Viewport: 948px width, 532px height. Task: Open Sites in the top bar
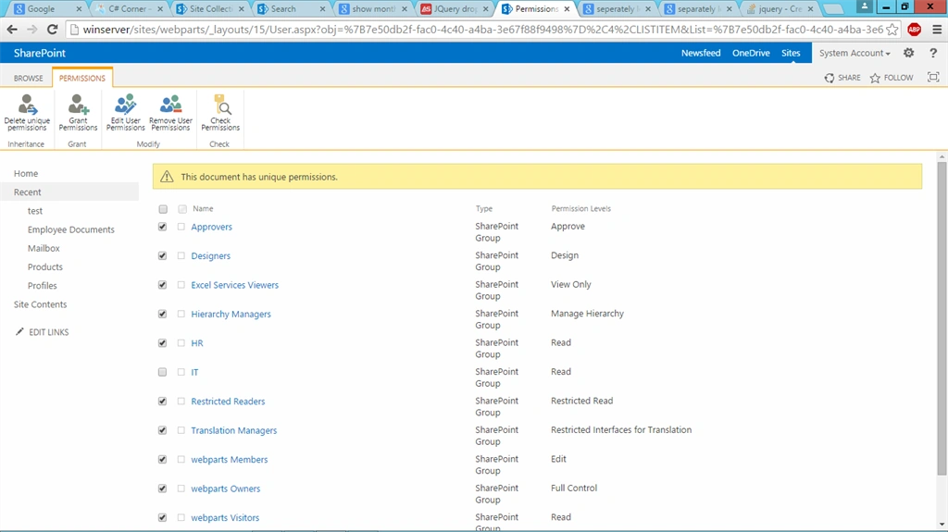(791, 54)
